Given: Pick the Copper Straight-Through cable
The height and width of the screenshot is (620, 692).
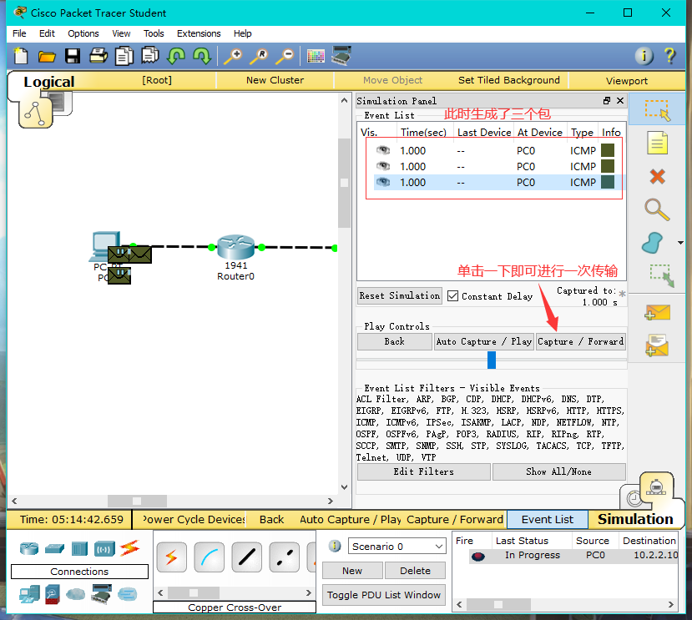Looking at the screenshot, I should coord(247,557).
